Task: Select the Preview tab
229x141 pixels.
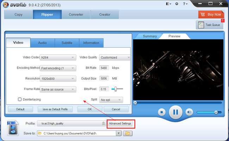Action: tap(174, 36)
